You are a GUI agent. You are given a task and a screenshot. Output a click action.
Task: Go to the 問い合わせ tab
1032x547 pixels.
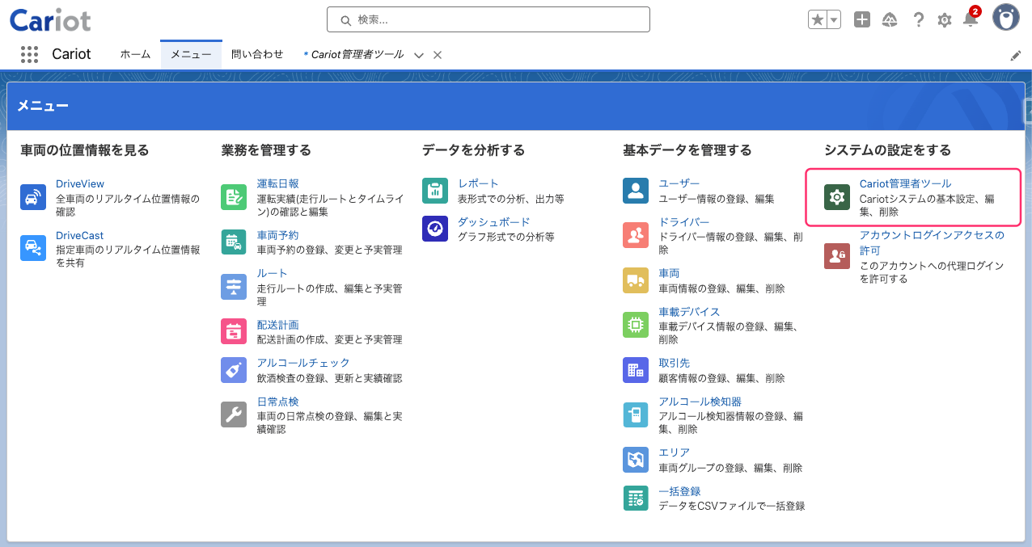click(257, 54)
